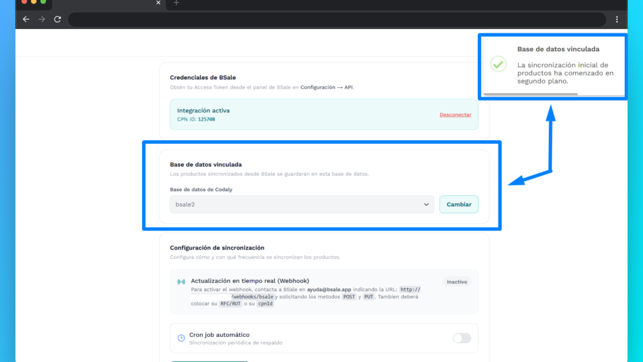
Task: Open a new browser tab
Action: click(176, 3)
